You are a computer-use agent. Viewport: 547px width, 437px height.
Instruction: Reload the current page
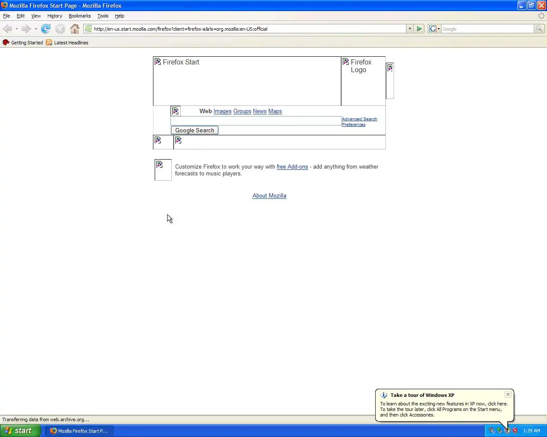click(x=46, y=29)
